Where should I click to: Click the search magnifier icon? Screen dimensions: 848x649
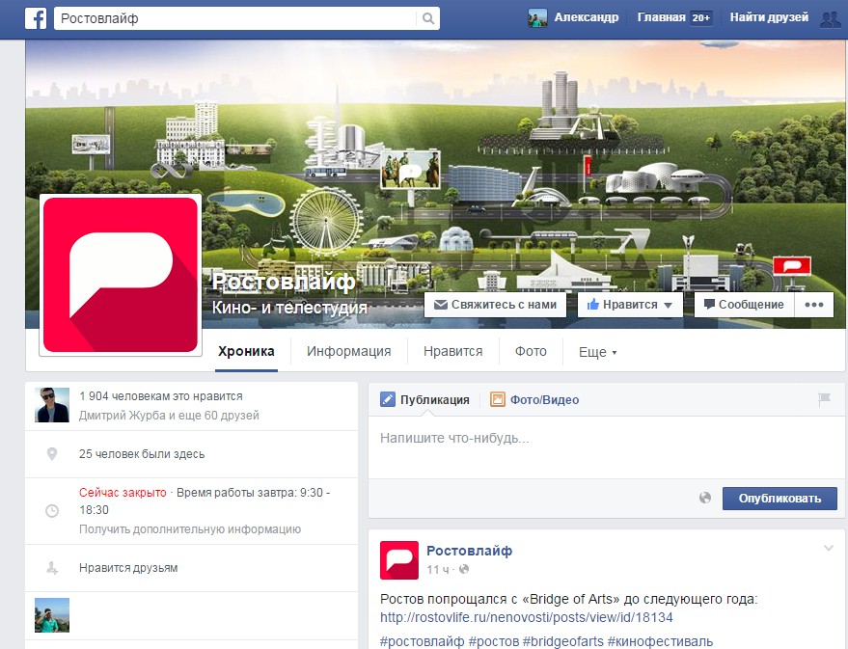point(427,18)
